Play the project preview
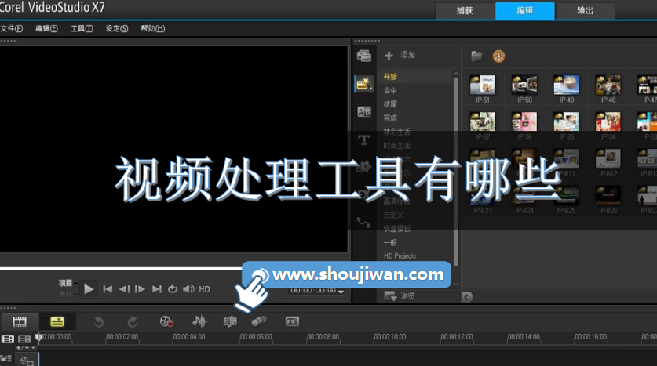The height and width of the screenshot is (366, 657). pos(89,289)
